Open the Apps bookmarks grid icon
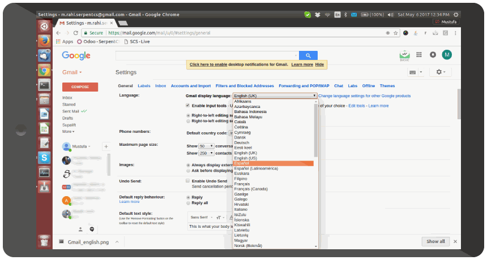 tap(58, 41)
